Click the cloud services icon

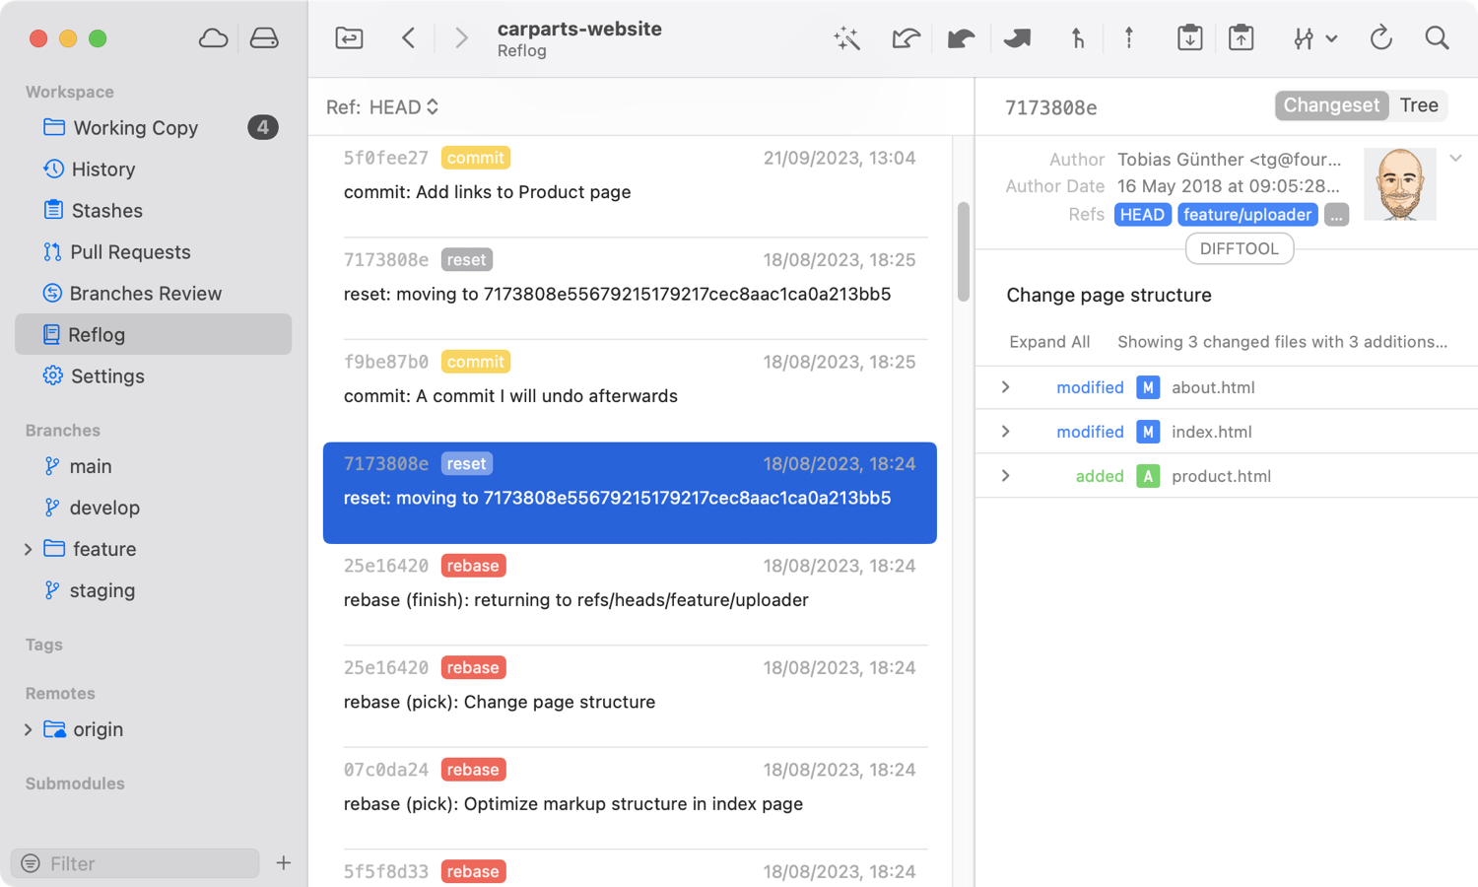pyautogui.click(x=213, y=38)
